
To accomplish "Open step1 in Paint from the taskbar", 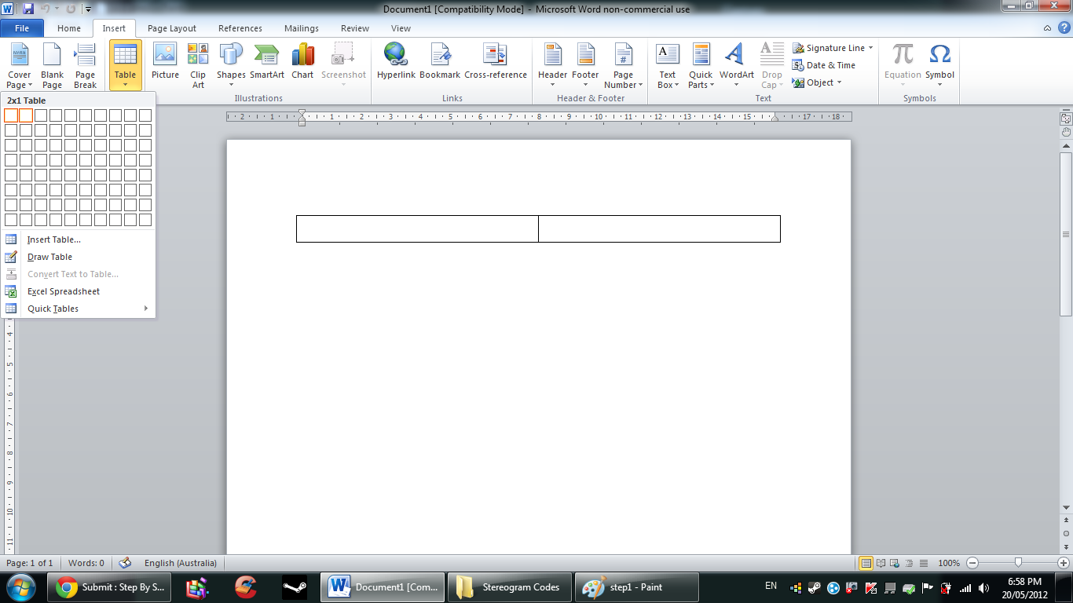I will (636, 587).
